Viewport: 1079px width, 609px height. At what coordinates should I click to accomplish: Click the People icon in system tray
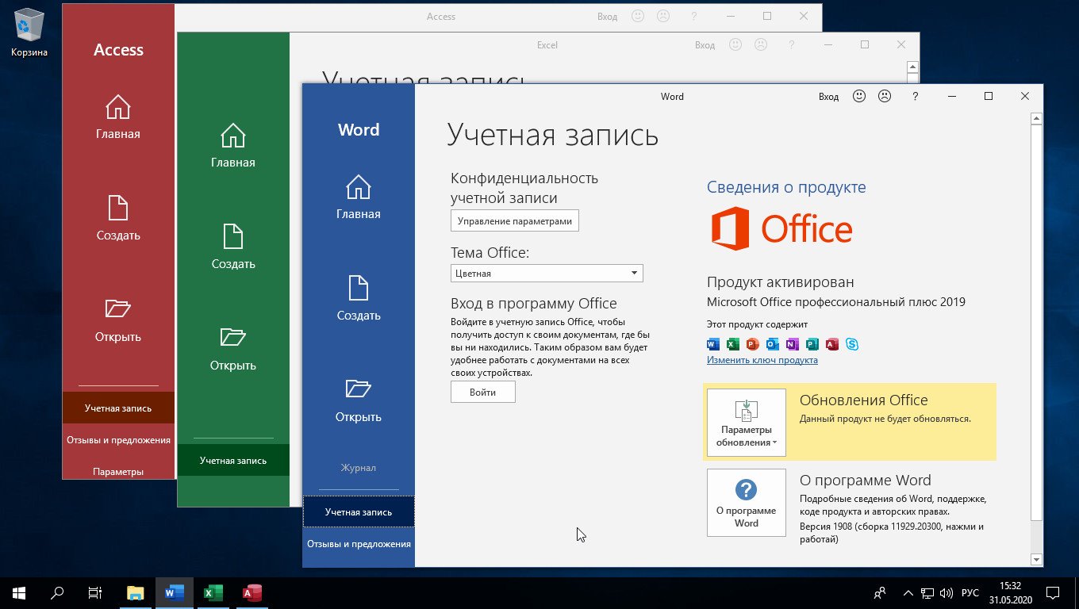(879, 592)
